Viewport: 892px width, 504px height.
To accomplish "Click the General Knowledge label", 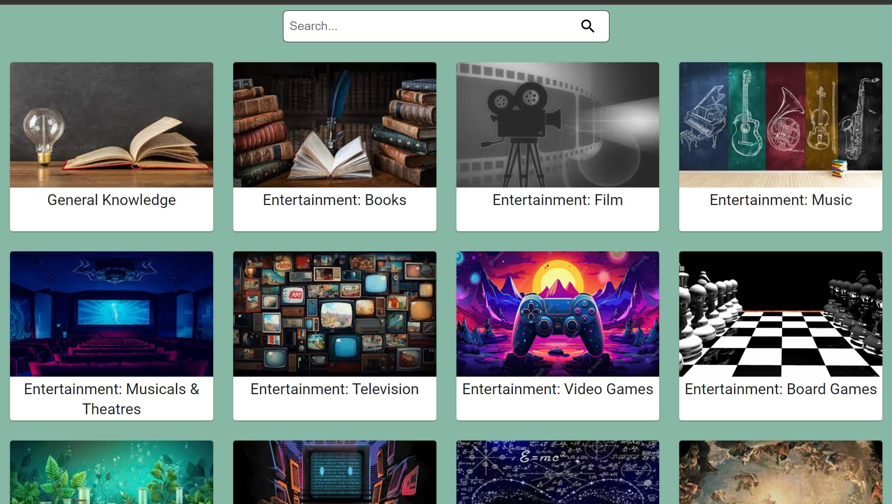I will point(112,200).
